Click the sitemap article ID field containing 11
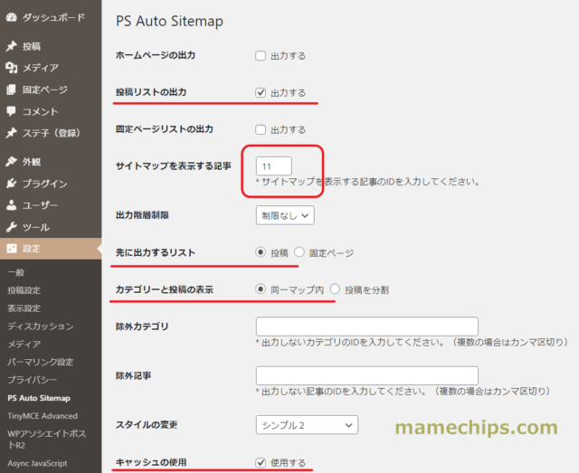 [x=274, y=166]
